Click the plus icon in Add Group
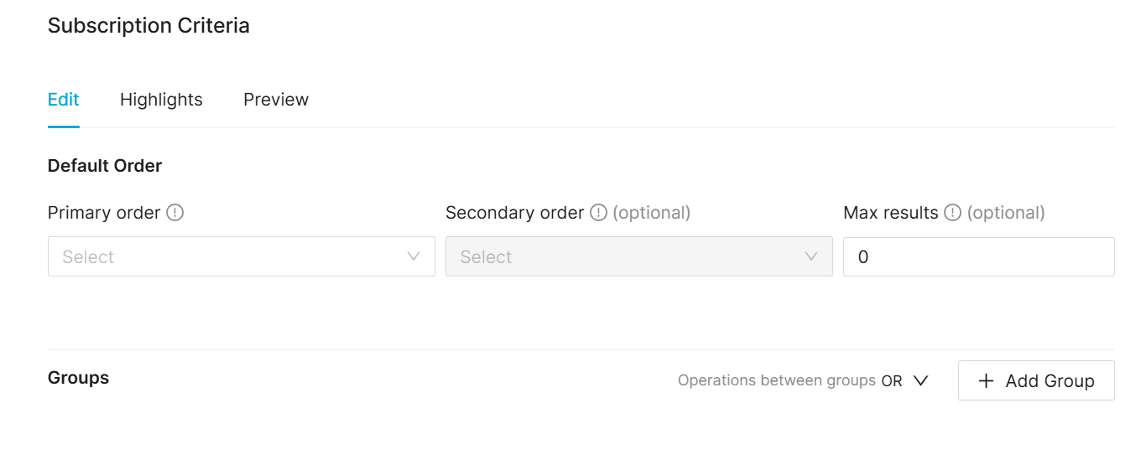The image size is (1141, 470). [x=987, y=381]
